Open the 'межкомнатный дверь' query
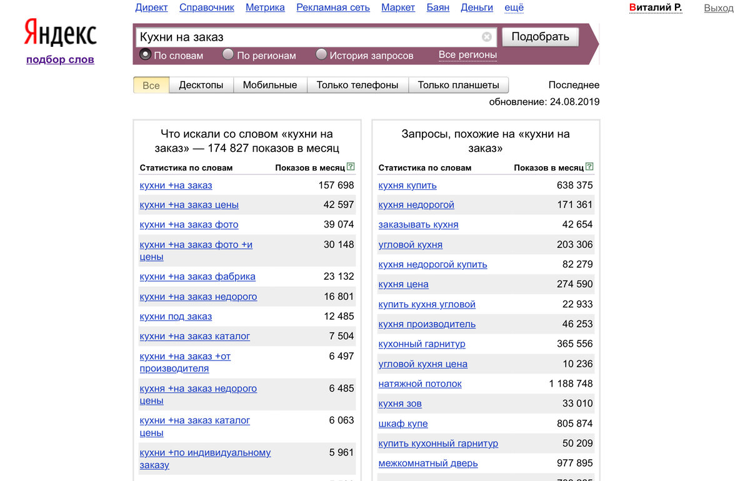Screen dimensions: 750x481 [x=428, y=464]
